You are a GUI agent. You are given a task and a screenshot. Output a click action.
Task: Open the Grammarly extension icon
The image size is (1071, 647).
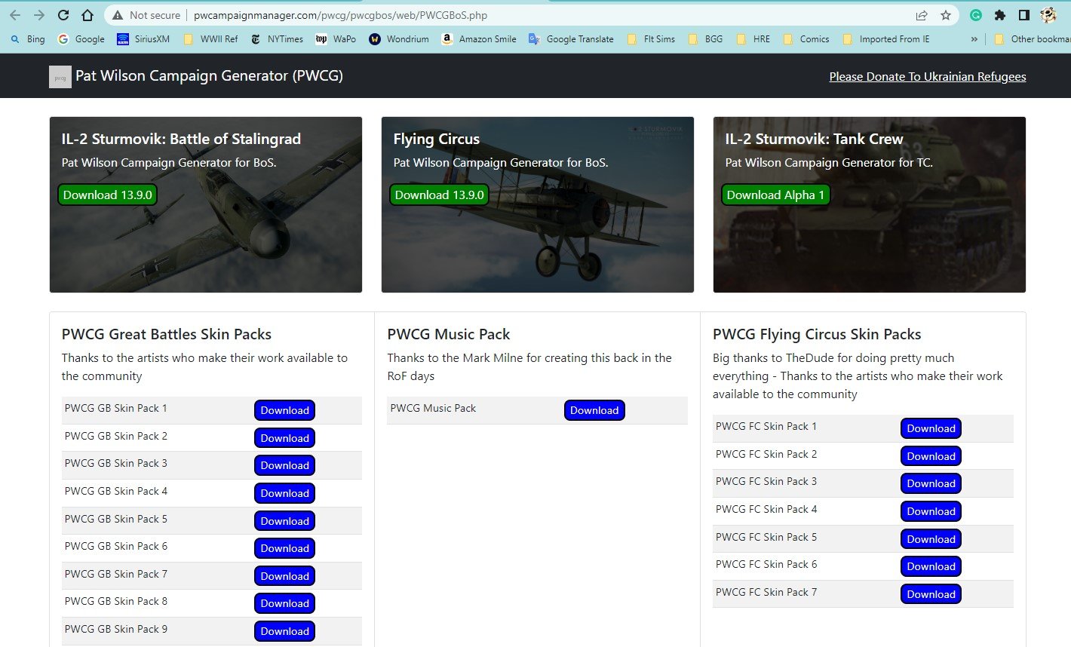[x=975, y=15]
